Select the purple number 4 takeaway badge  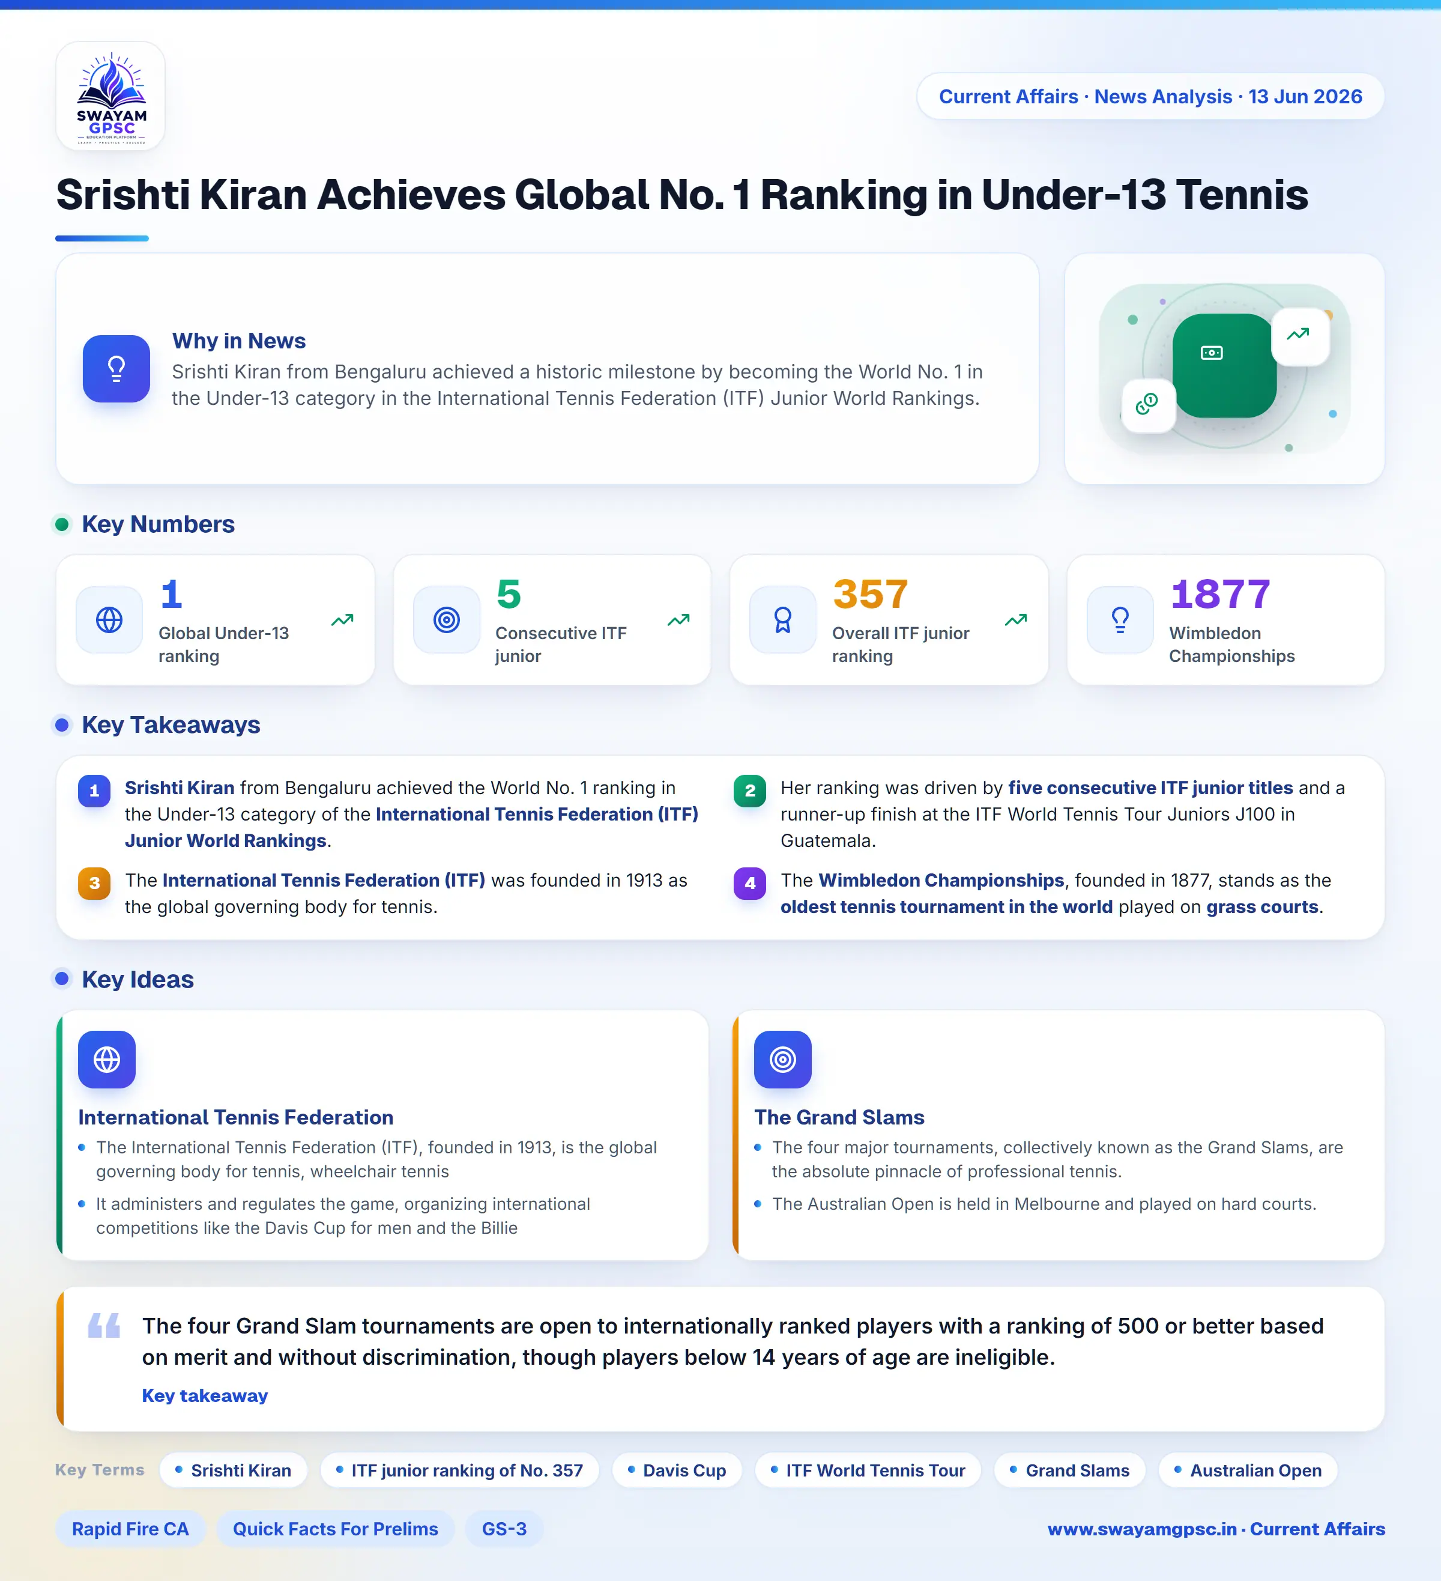pyautogui.click(x=749, y=883)
